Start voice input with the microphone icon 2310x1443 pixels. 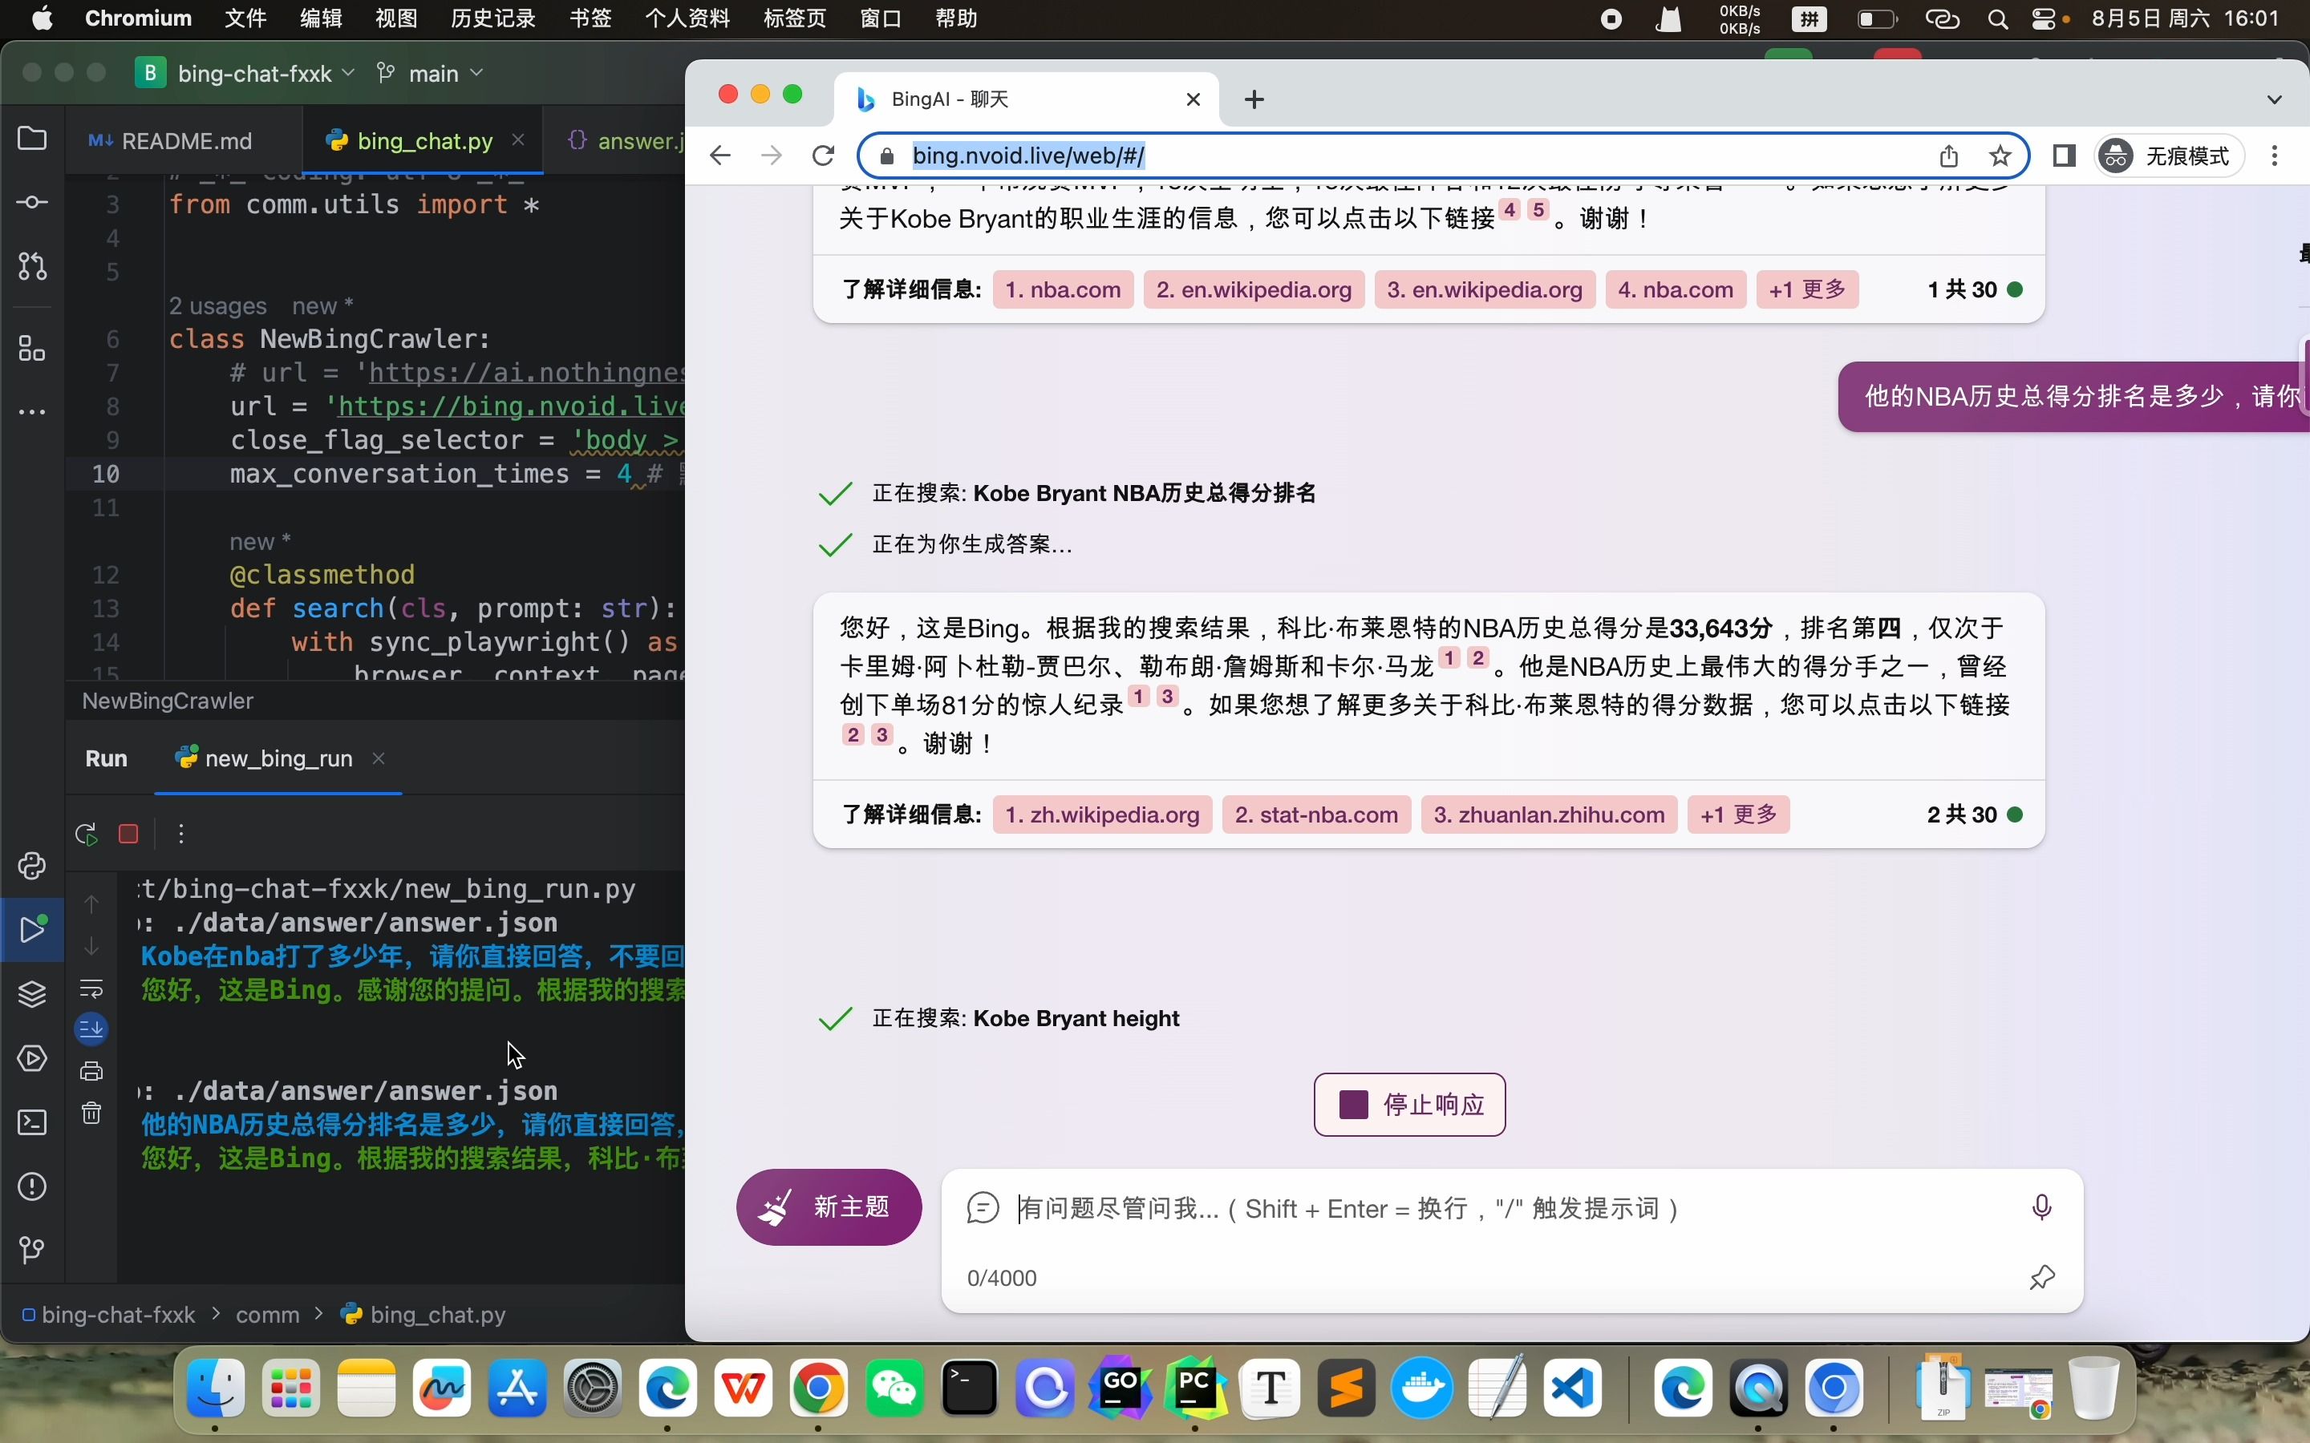[x=2040, y=1207]
